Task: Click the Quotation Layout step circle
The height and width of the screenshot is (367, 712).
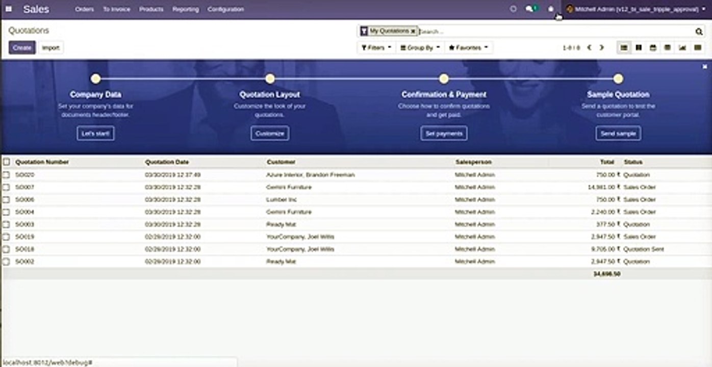Action: (270, 78)
